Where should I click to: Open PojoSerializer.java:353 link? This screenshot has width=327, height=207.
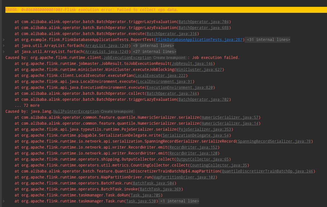pyautogui.click(x=205, y=130)
